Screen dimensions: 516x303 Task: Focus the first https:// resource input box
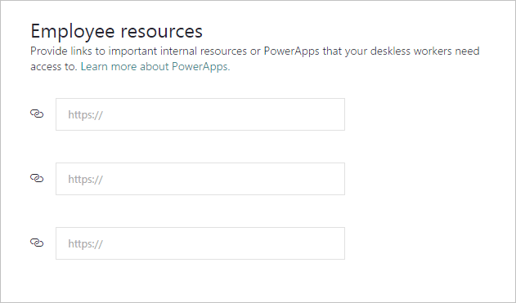click(200, 114)
